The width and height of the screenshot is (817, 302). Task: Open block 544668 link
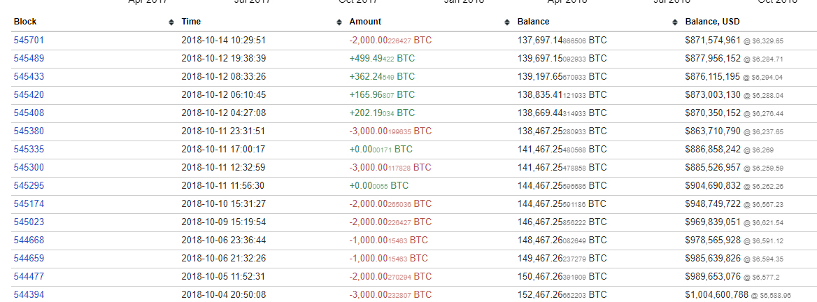coord(29,240)
